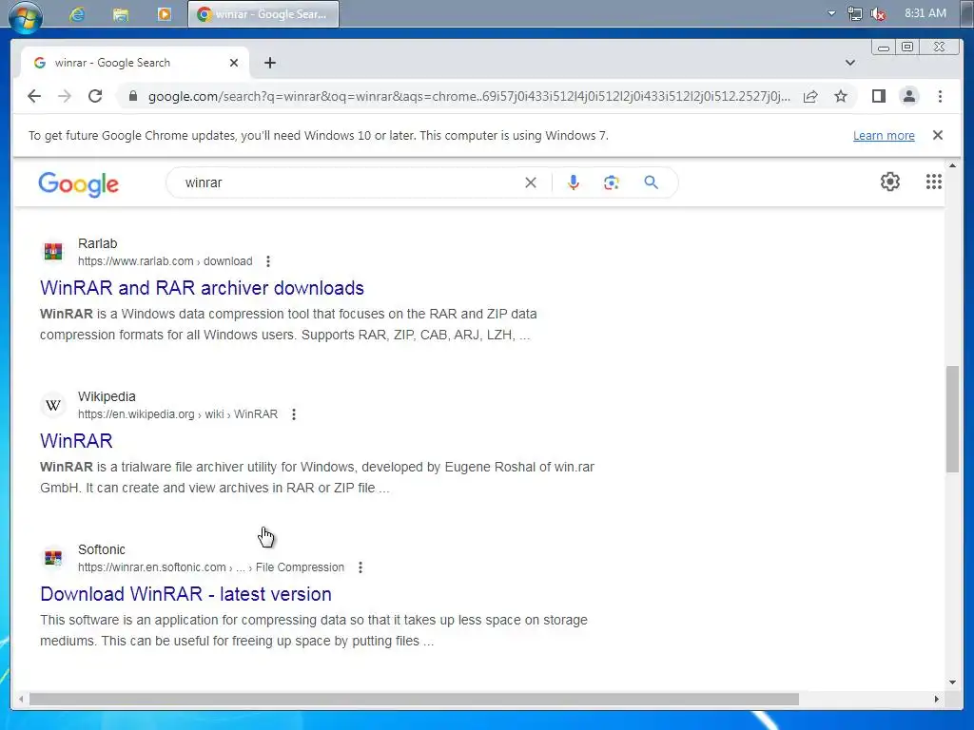This screenshot has width=974, height=730.
Task: Click the rarlab.com download URL text
Action: point(166,261)
